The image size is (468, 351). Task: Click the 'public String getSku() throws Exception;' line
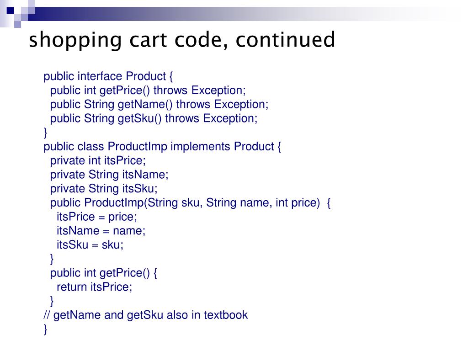coord(154,118)
